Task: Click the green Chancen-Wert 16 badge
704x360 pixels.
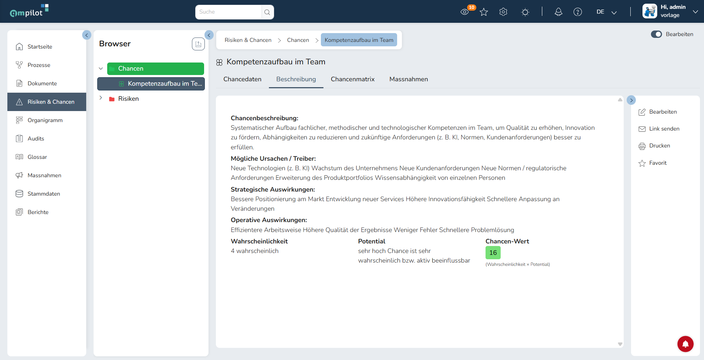Action: tap(493, 253)
